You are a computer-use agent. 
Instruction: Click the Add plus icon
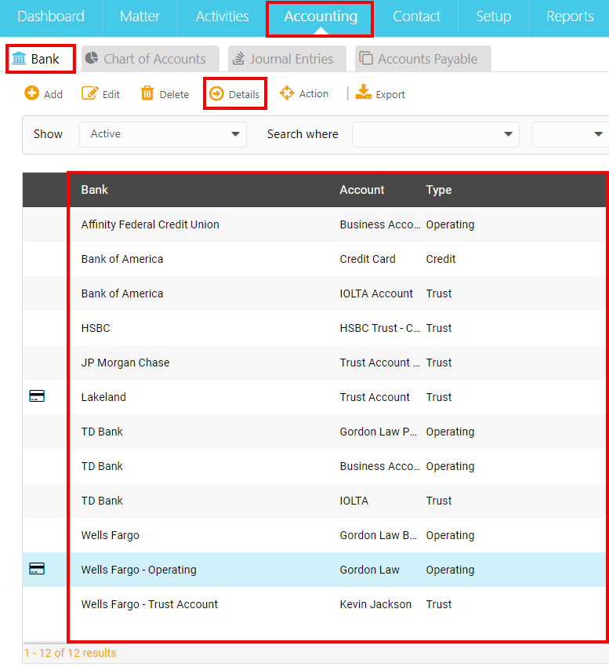[x=31, y=93]
